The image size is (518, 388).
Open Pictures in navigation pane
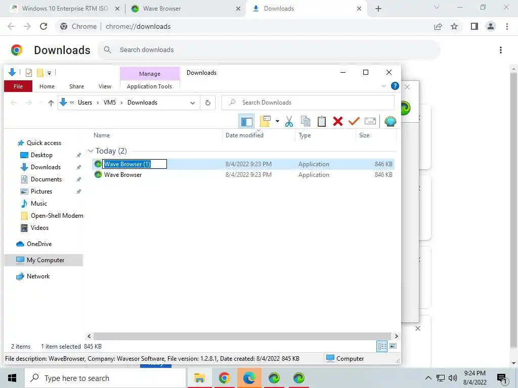41,191
